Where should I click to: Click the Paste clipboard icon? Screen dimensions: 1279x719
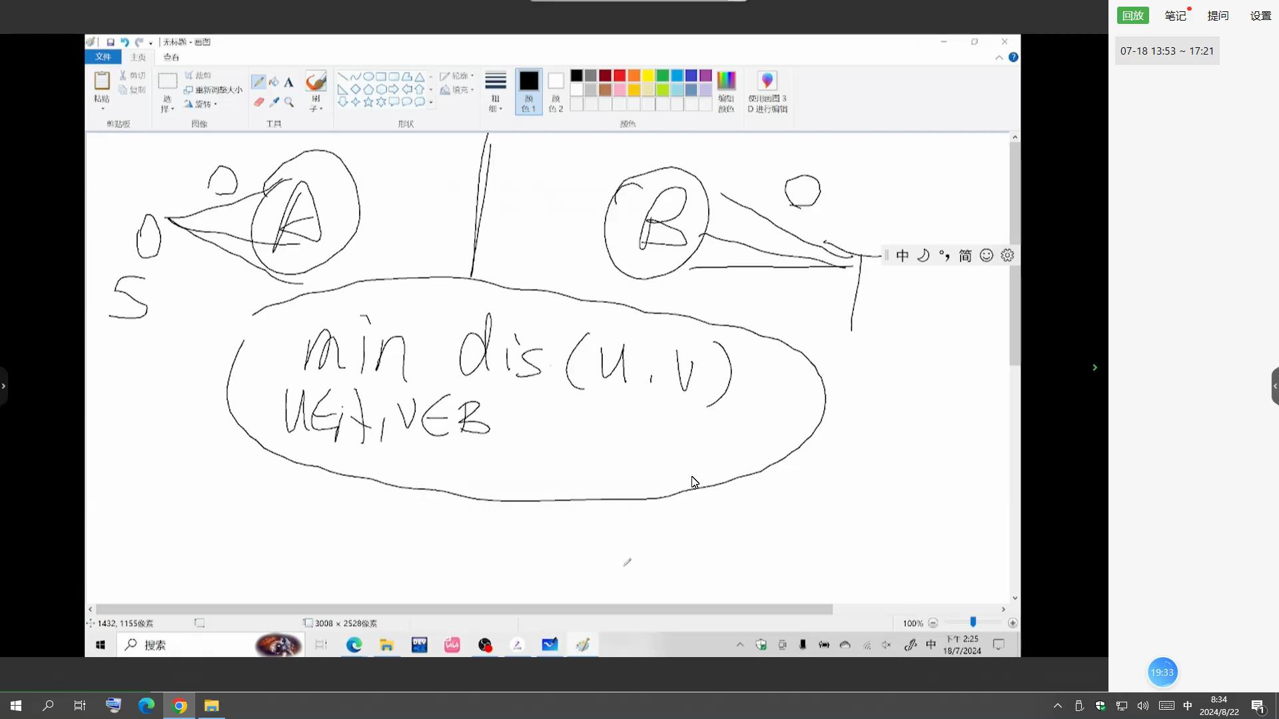pyautogui.click(x=101, y=81)
